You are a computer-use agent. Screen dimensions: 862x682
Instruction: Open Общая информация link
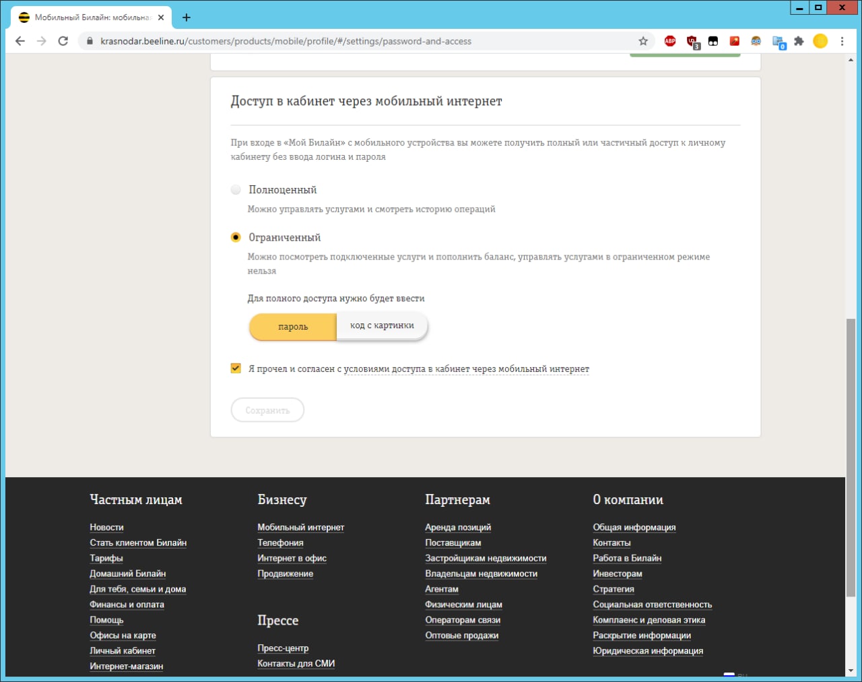(634, 527)
